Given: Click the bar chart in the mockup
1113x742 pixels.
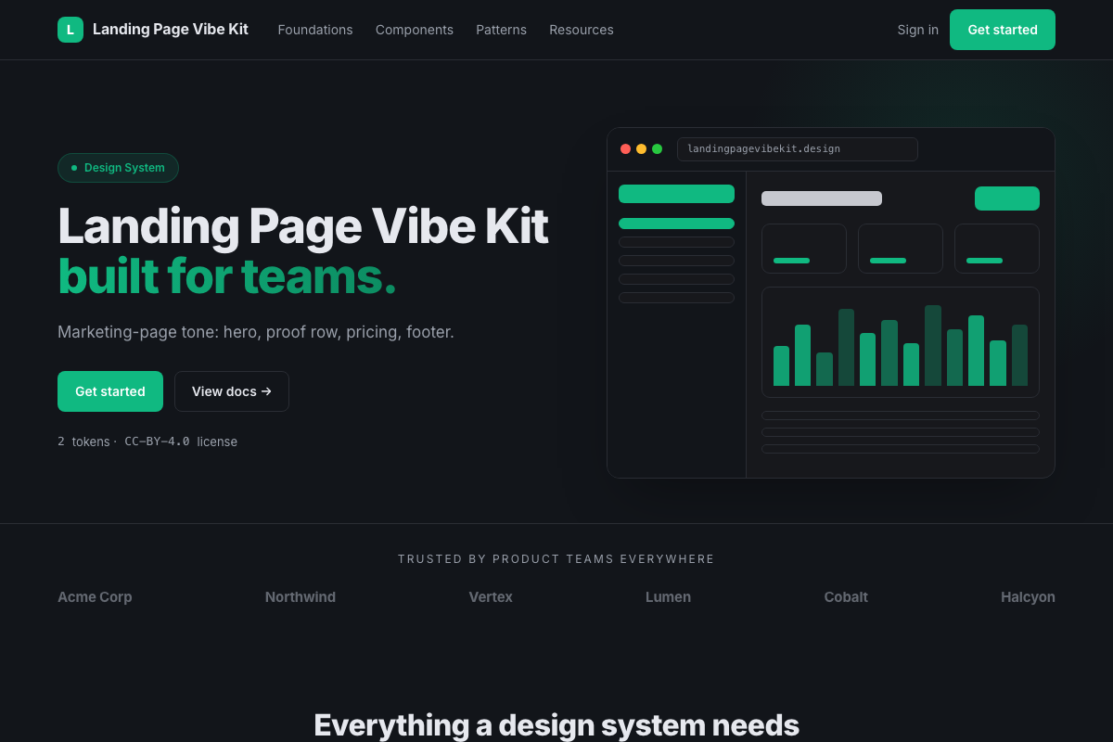Looking at the screenshot, I should pos(901,342).
